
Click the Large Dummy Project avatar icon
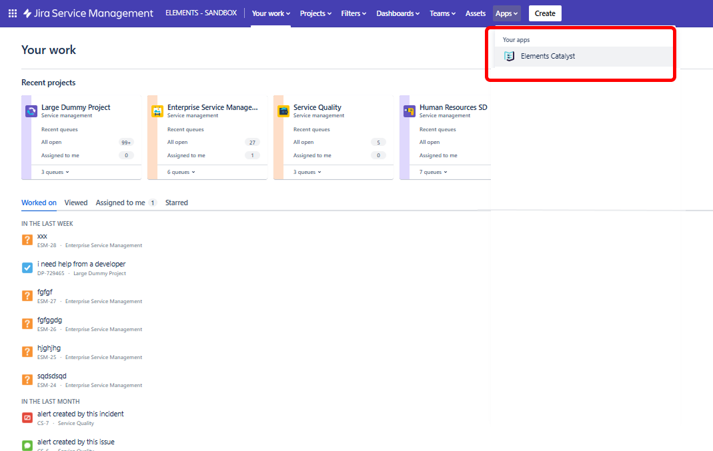[x=31, y=111]
